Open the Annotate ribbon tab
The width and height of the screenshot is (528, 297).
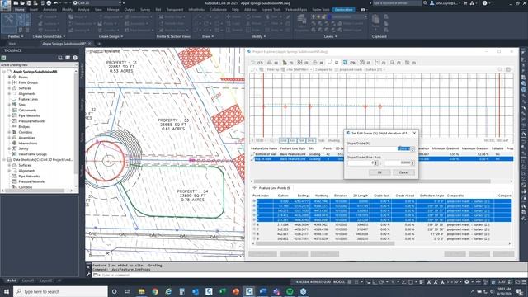point(49,10)
